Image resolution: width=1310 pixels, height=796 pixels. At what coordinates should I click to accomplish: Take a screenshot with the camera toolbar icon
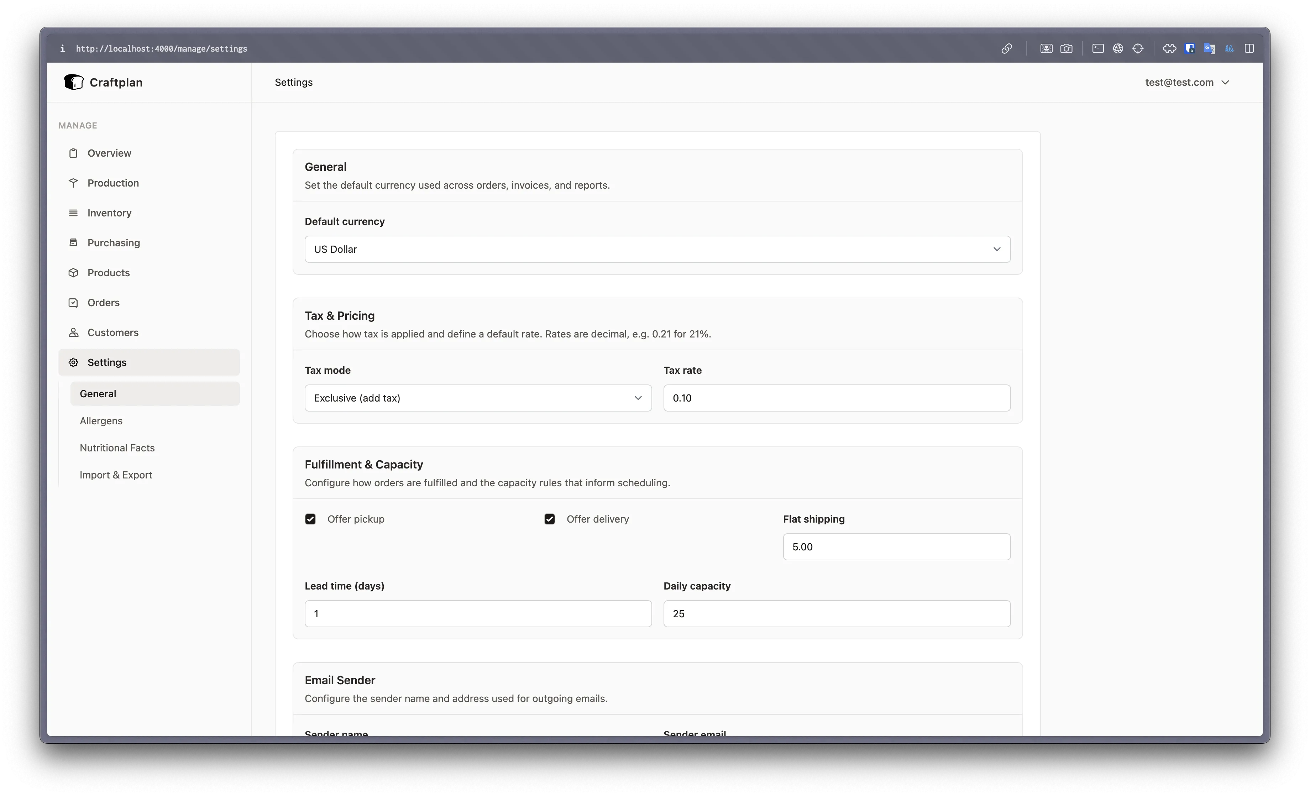[1067, 48]
